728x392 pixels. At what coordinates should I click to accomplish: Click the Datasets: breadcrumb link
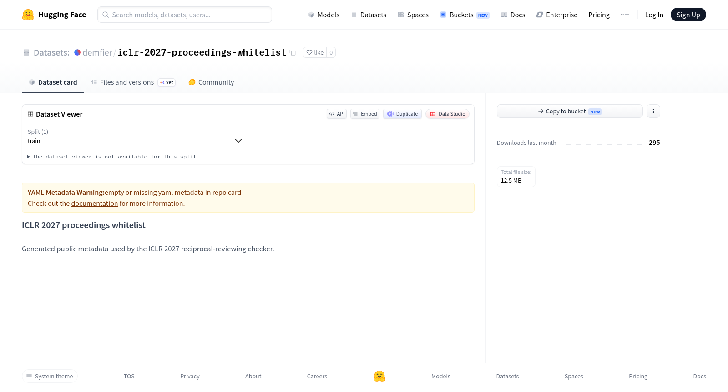click(x=51, y=52)
